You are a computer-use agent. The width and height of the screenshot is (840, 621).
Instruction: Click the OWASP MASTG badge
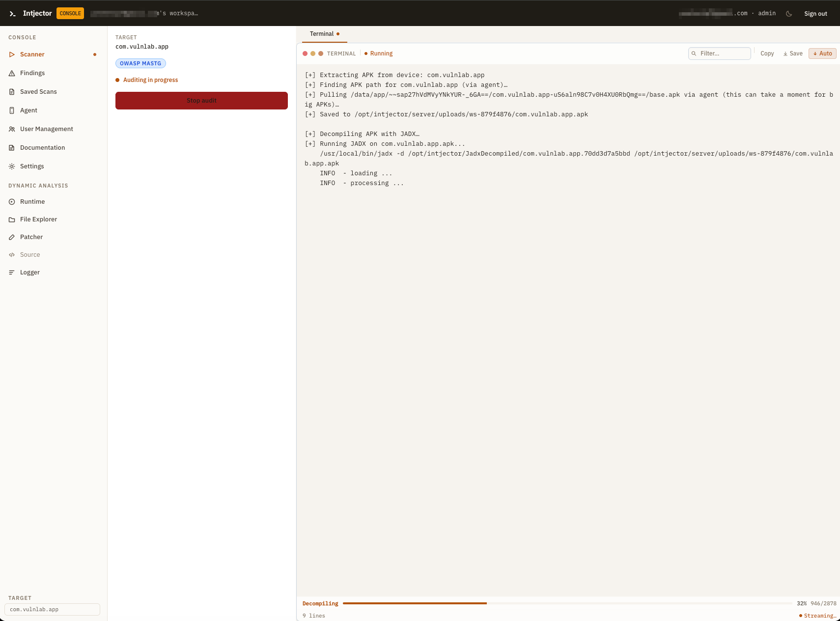click(140, 63)
